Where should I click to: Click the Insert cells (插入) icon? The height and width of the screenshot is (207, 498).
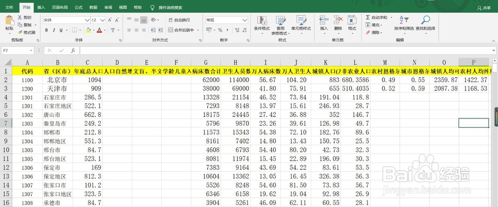324,20
